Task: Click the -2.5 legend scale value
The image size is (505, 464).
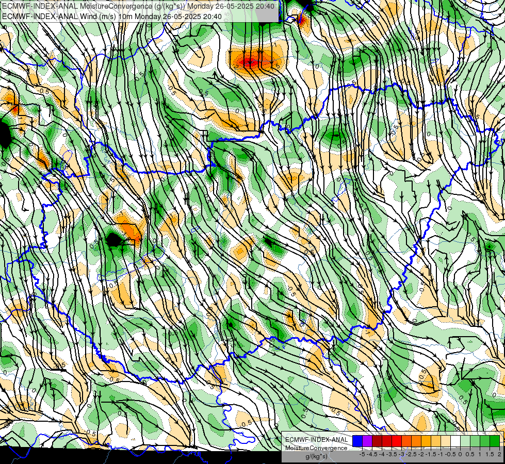Action: [x=411, y=454]
